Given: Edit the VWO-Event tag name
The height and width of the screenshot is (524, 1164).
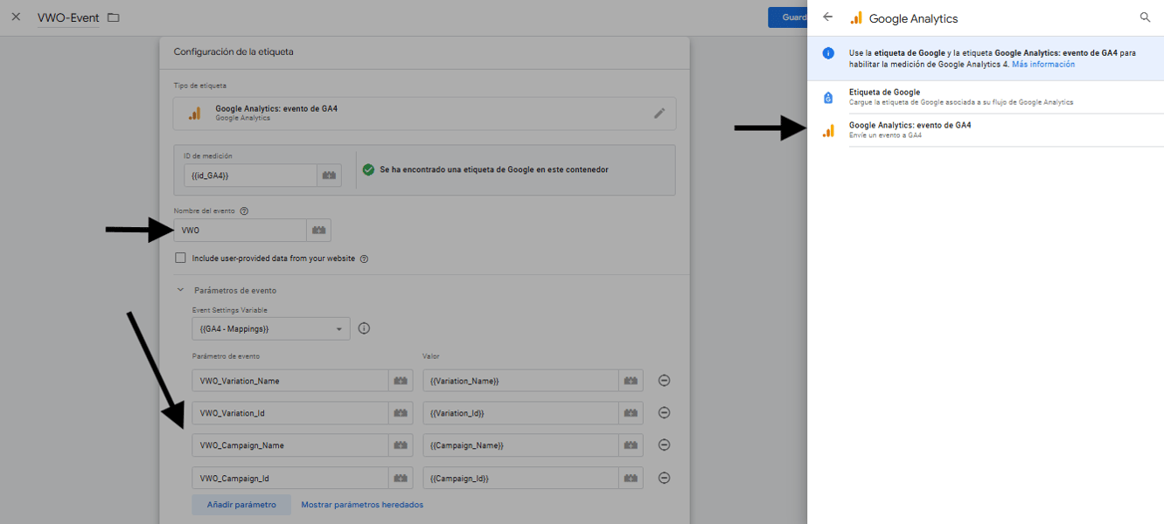Looking at the screenshot, I should click(68, 18).
